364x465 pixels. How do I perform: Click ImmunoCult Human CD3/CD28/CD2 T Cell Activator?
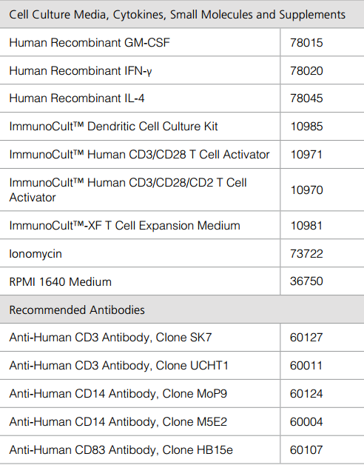[x=128, y=190]
